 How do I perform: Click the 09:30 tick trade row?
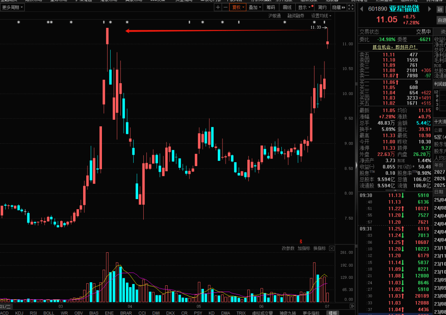tap(395, 195)
